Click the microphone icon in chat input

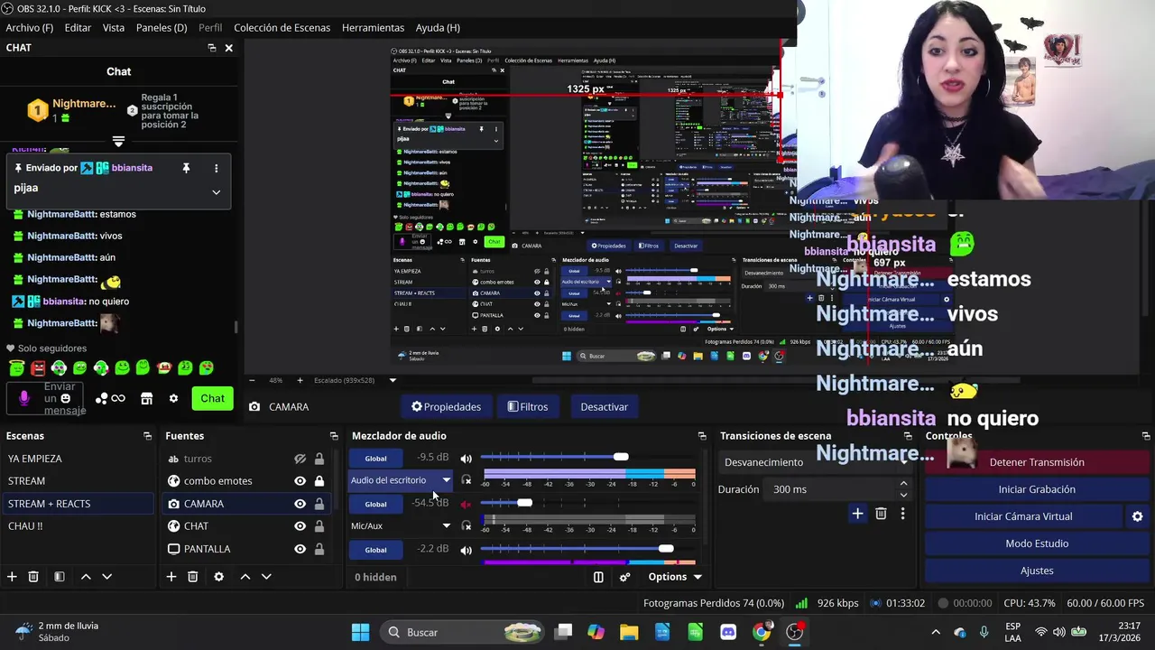coord(24,398)
